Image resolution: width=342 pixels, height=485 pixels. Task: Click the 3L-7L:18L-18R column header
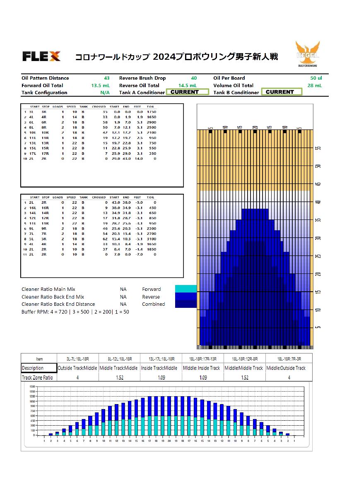[78, 359]
